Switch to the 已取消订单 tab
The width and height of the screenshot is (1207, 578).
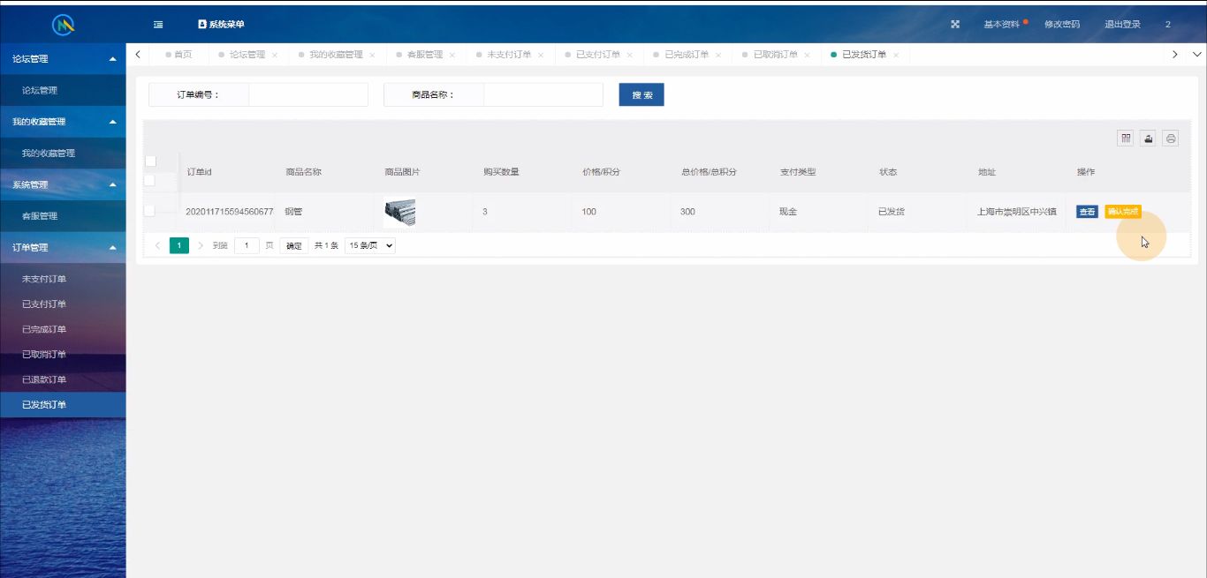tap(776, 55)
